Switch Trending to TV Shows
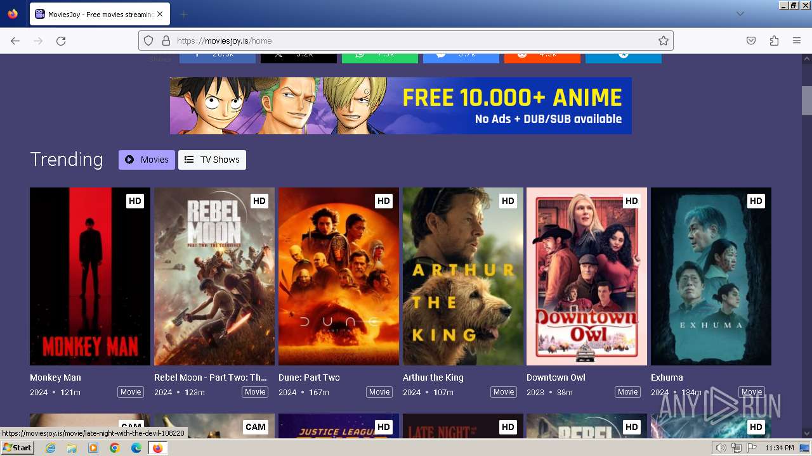The width and height of the screenshot is (812, 456). click(212, 160)
